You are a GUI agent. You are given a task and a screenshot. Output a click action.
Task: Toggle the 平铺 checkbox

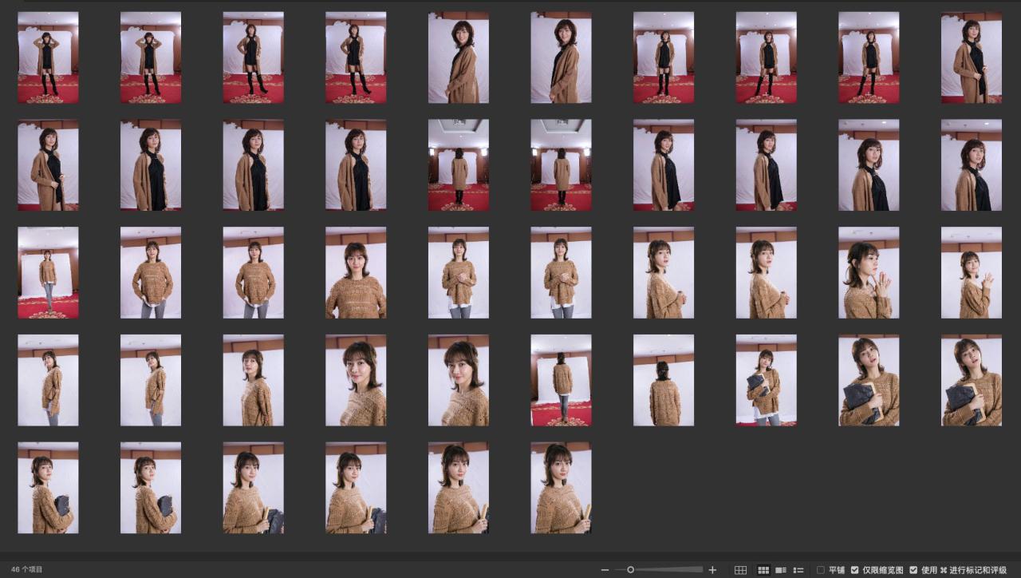coord(821,570)
